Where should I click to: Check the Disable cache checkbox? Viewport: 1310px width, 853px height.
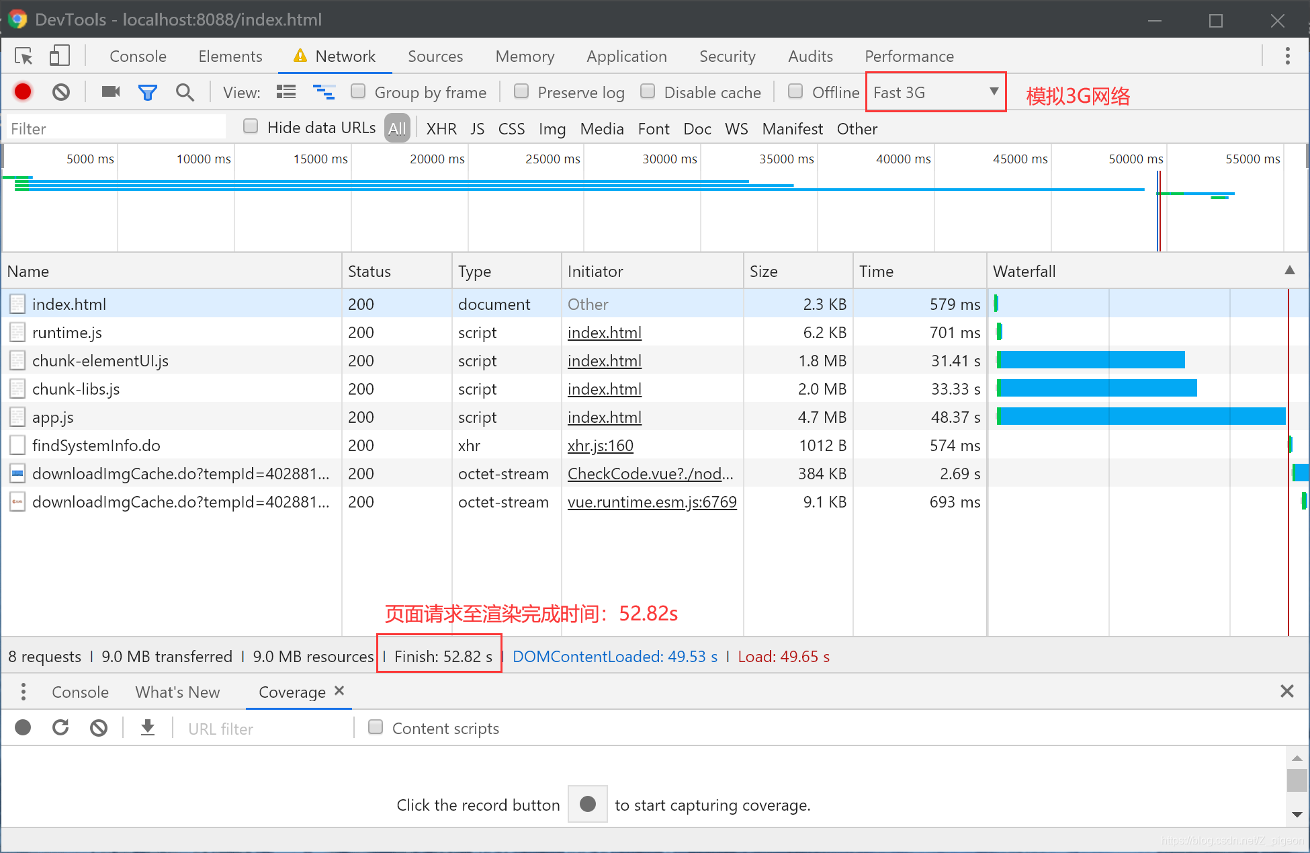coord(648,91)
